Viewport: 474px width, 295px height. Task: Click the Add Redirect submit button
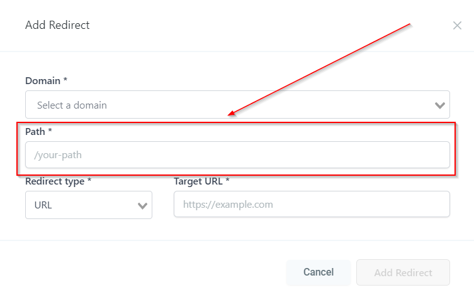(x=403, y=272)
